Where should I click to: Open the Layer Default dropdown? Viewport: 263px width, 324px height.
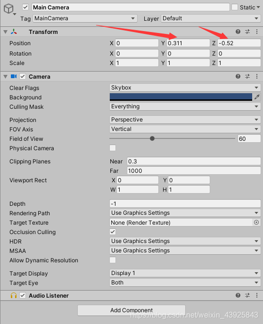tap(211, 18)
